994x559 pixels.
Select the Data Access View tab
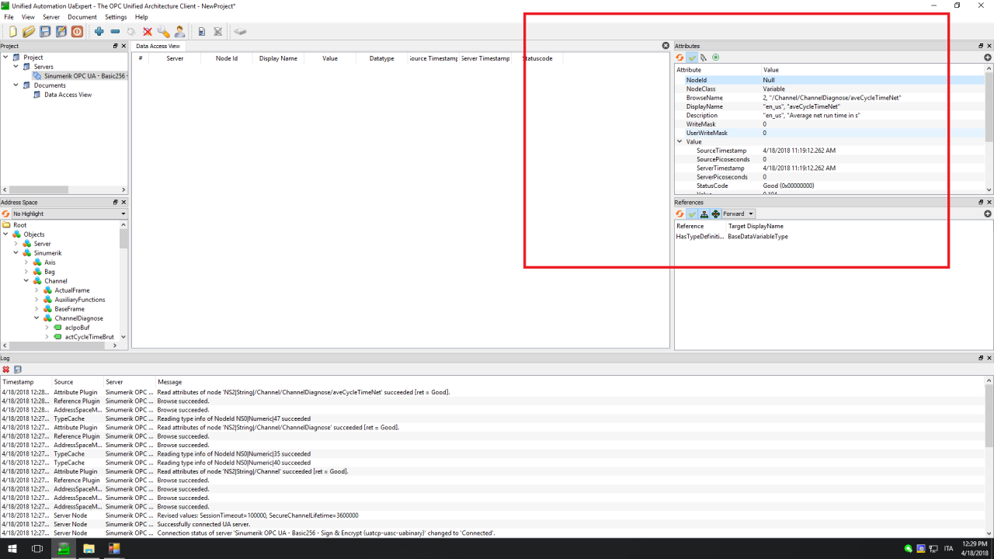tap(158, 47)
